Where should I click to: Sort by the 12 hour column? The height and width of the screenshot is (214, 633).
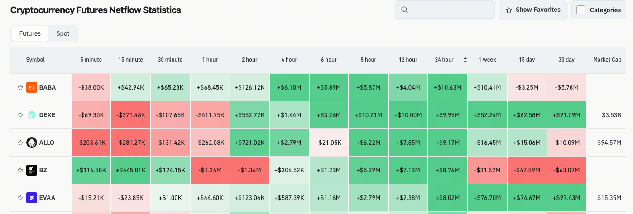click(408, 60)
